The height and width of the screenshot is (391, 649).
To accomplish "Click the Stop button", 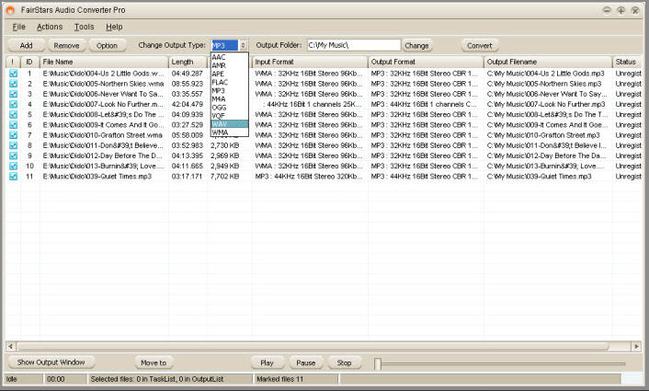I will coord(344,362).
